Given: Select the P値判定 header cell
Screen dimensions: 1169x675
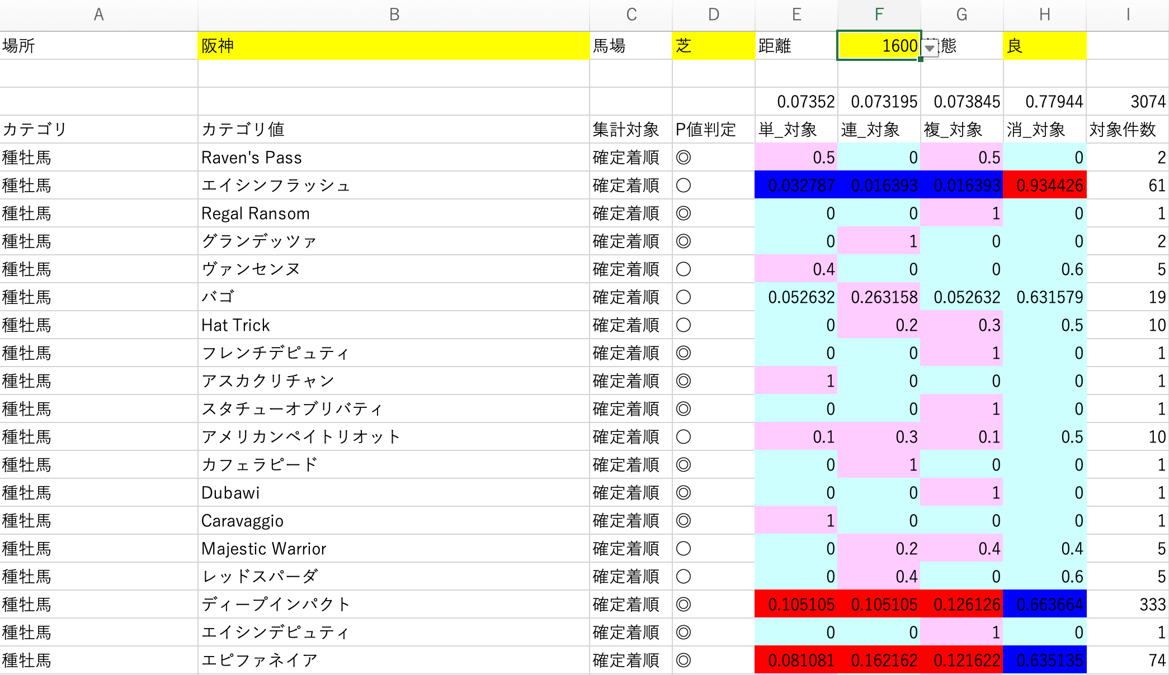Looking at the screenshot, I should pos(713,129).
